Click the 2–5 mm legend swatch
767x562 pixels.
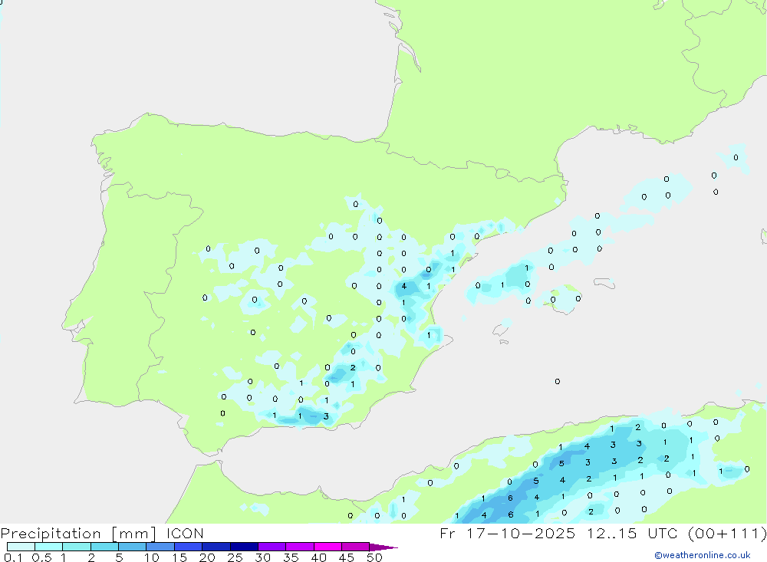point(104,547)
